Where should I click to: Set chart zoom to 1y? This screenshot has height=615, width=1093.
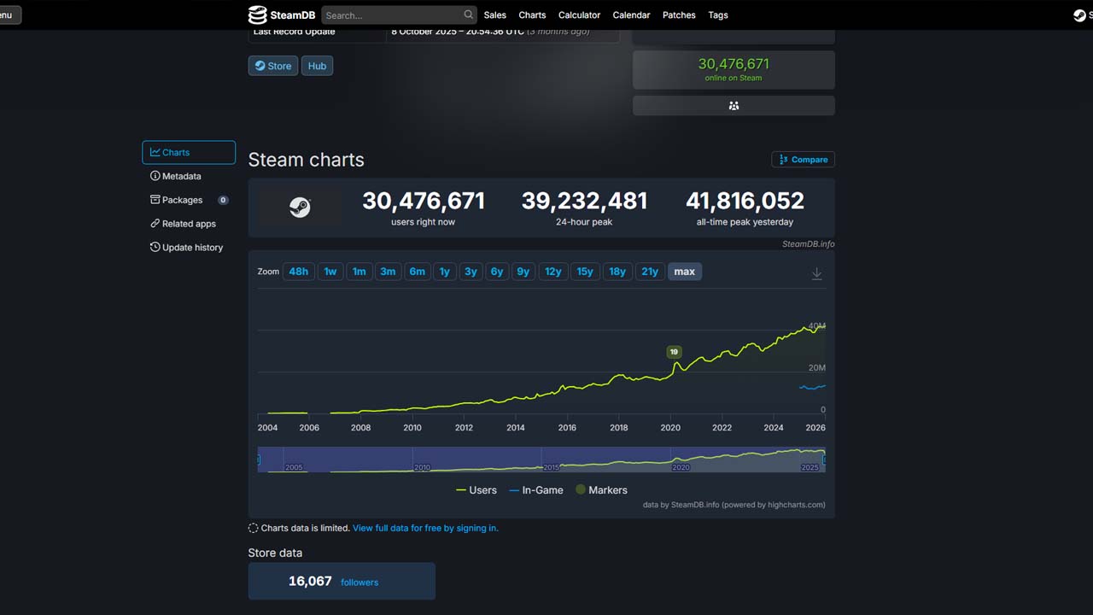tap(444, 272)
